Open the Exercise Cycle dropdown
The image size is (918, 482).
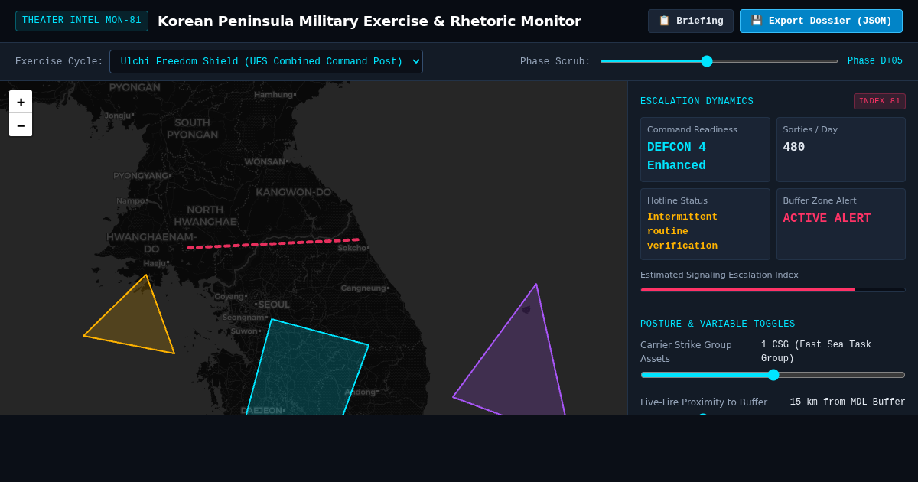coord(266,61)
